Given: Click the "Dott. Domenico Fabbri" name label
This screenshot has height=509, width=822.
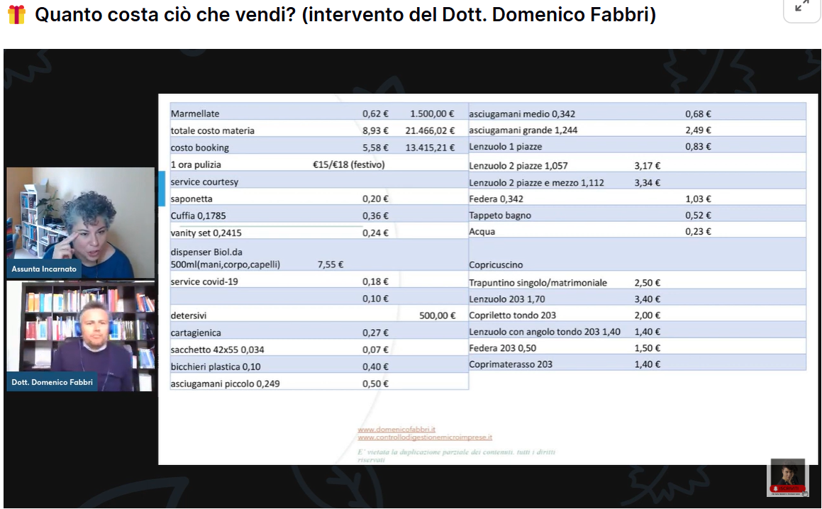Looking at the screenshot, I should pos(52,382).
